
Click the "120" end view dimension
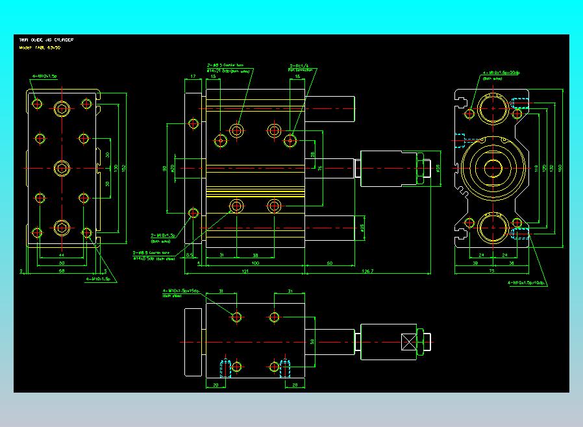click(x=544, y=168)
